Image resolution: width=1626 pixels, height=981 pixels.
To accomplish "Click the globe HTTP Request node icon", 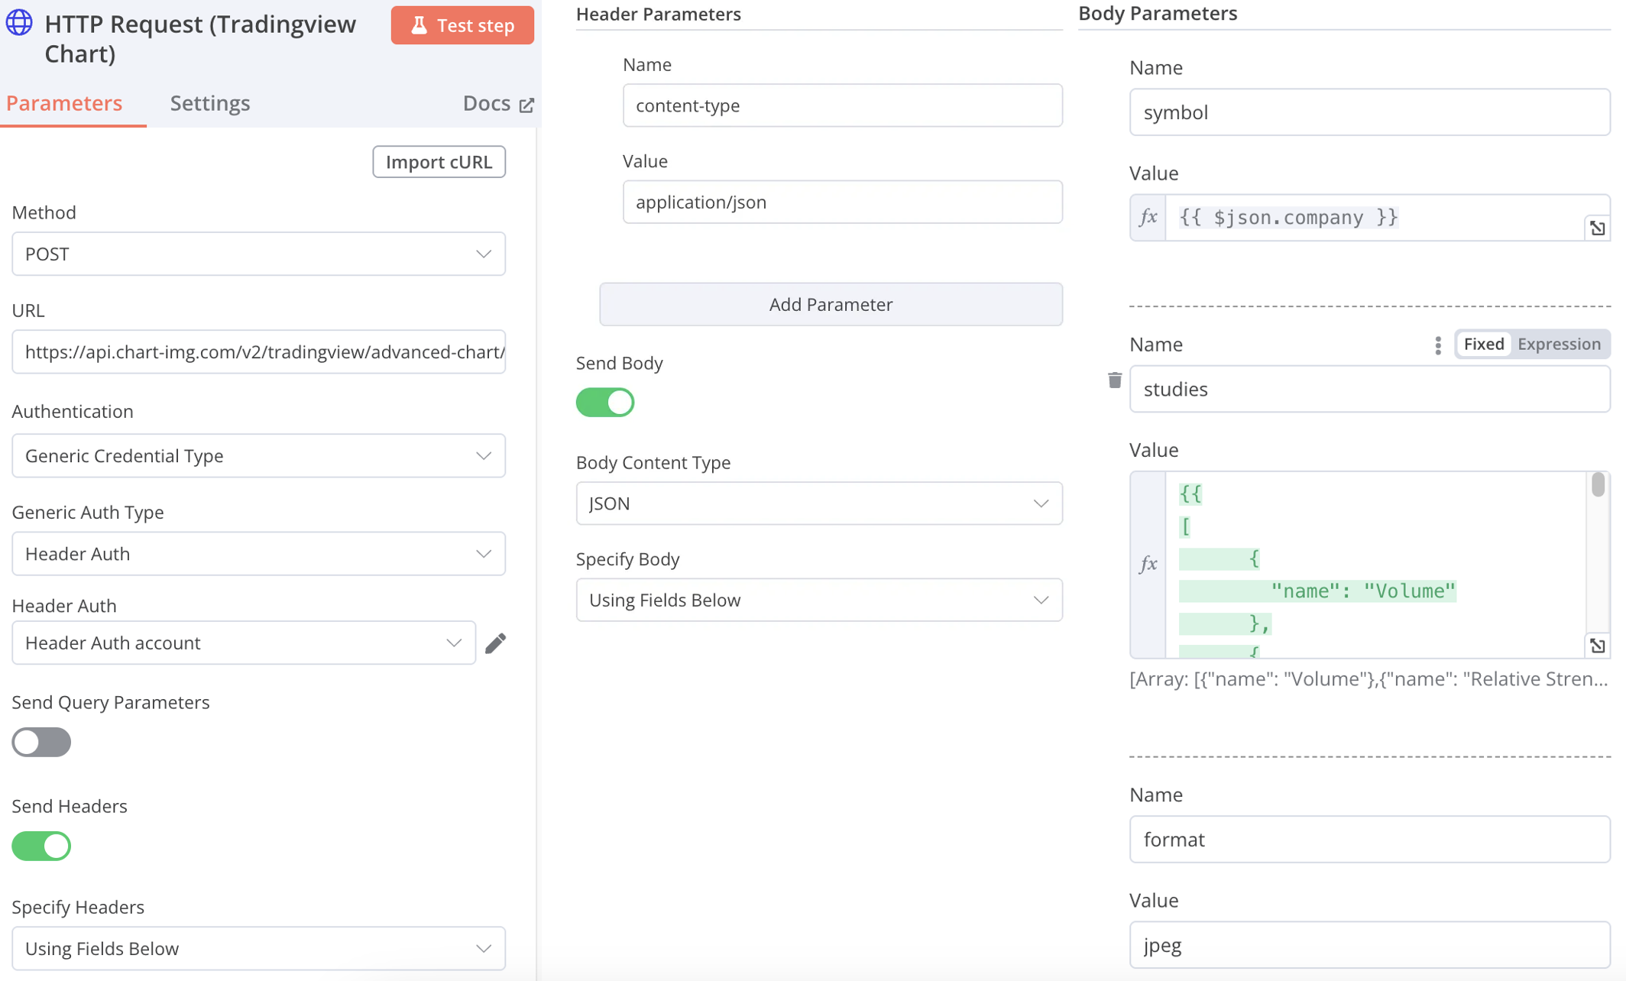I will click(x=19, y=23).
